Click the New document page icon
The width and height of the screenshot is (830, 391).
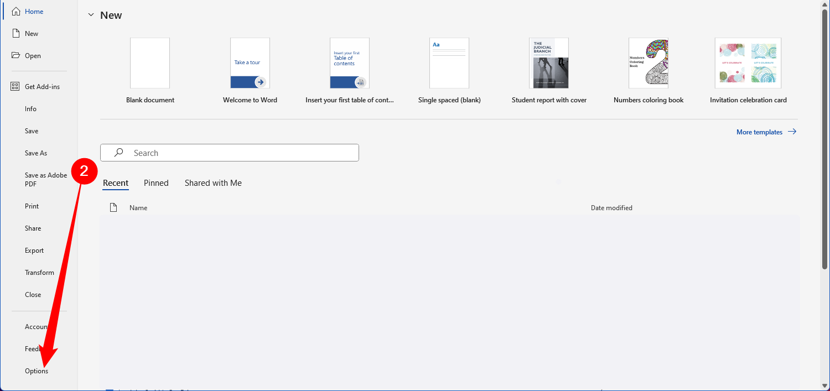coord(15,34)
